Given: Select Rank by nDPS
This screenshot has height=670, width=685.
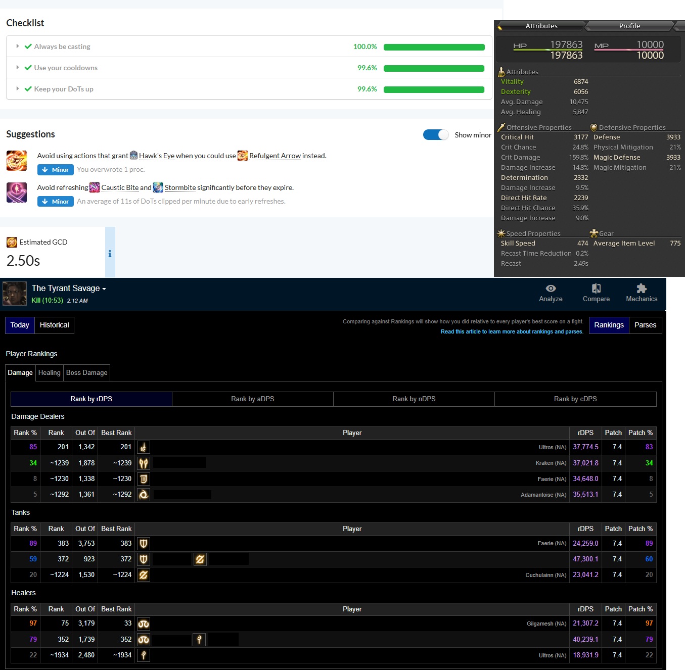Looking at the screenshot, I should point(414,399).
